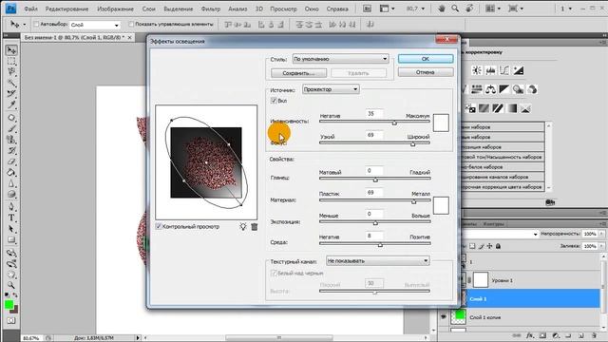Select the Lasso tool
The height and width of the screenshot is (342, 608).
(x=11, y=72)
